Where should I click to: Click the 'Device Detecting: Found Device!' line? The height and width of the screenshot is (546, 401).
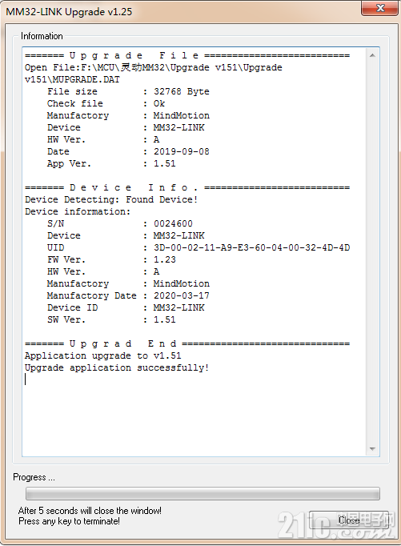tap(111, 199)
